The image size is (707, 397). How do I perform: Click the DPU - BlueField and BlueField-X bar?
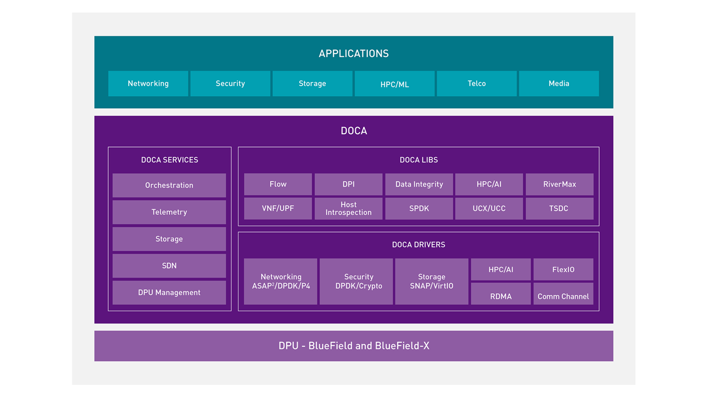pyautogui.click(x=353, y=346)
